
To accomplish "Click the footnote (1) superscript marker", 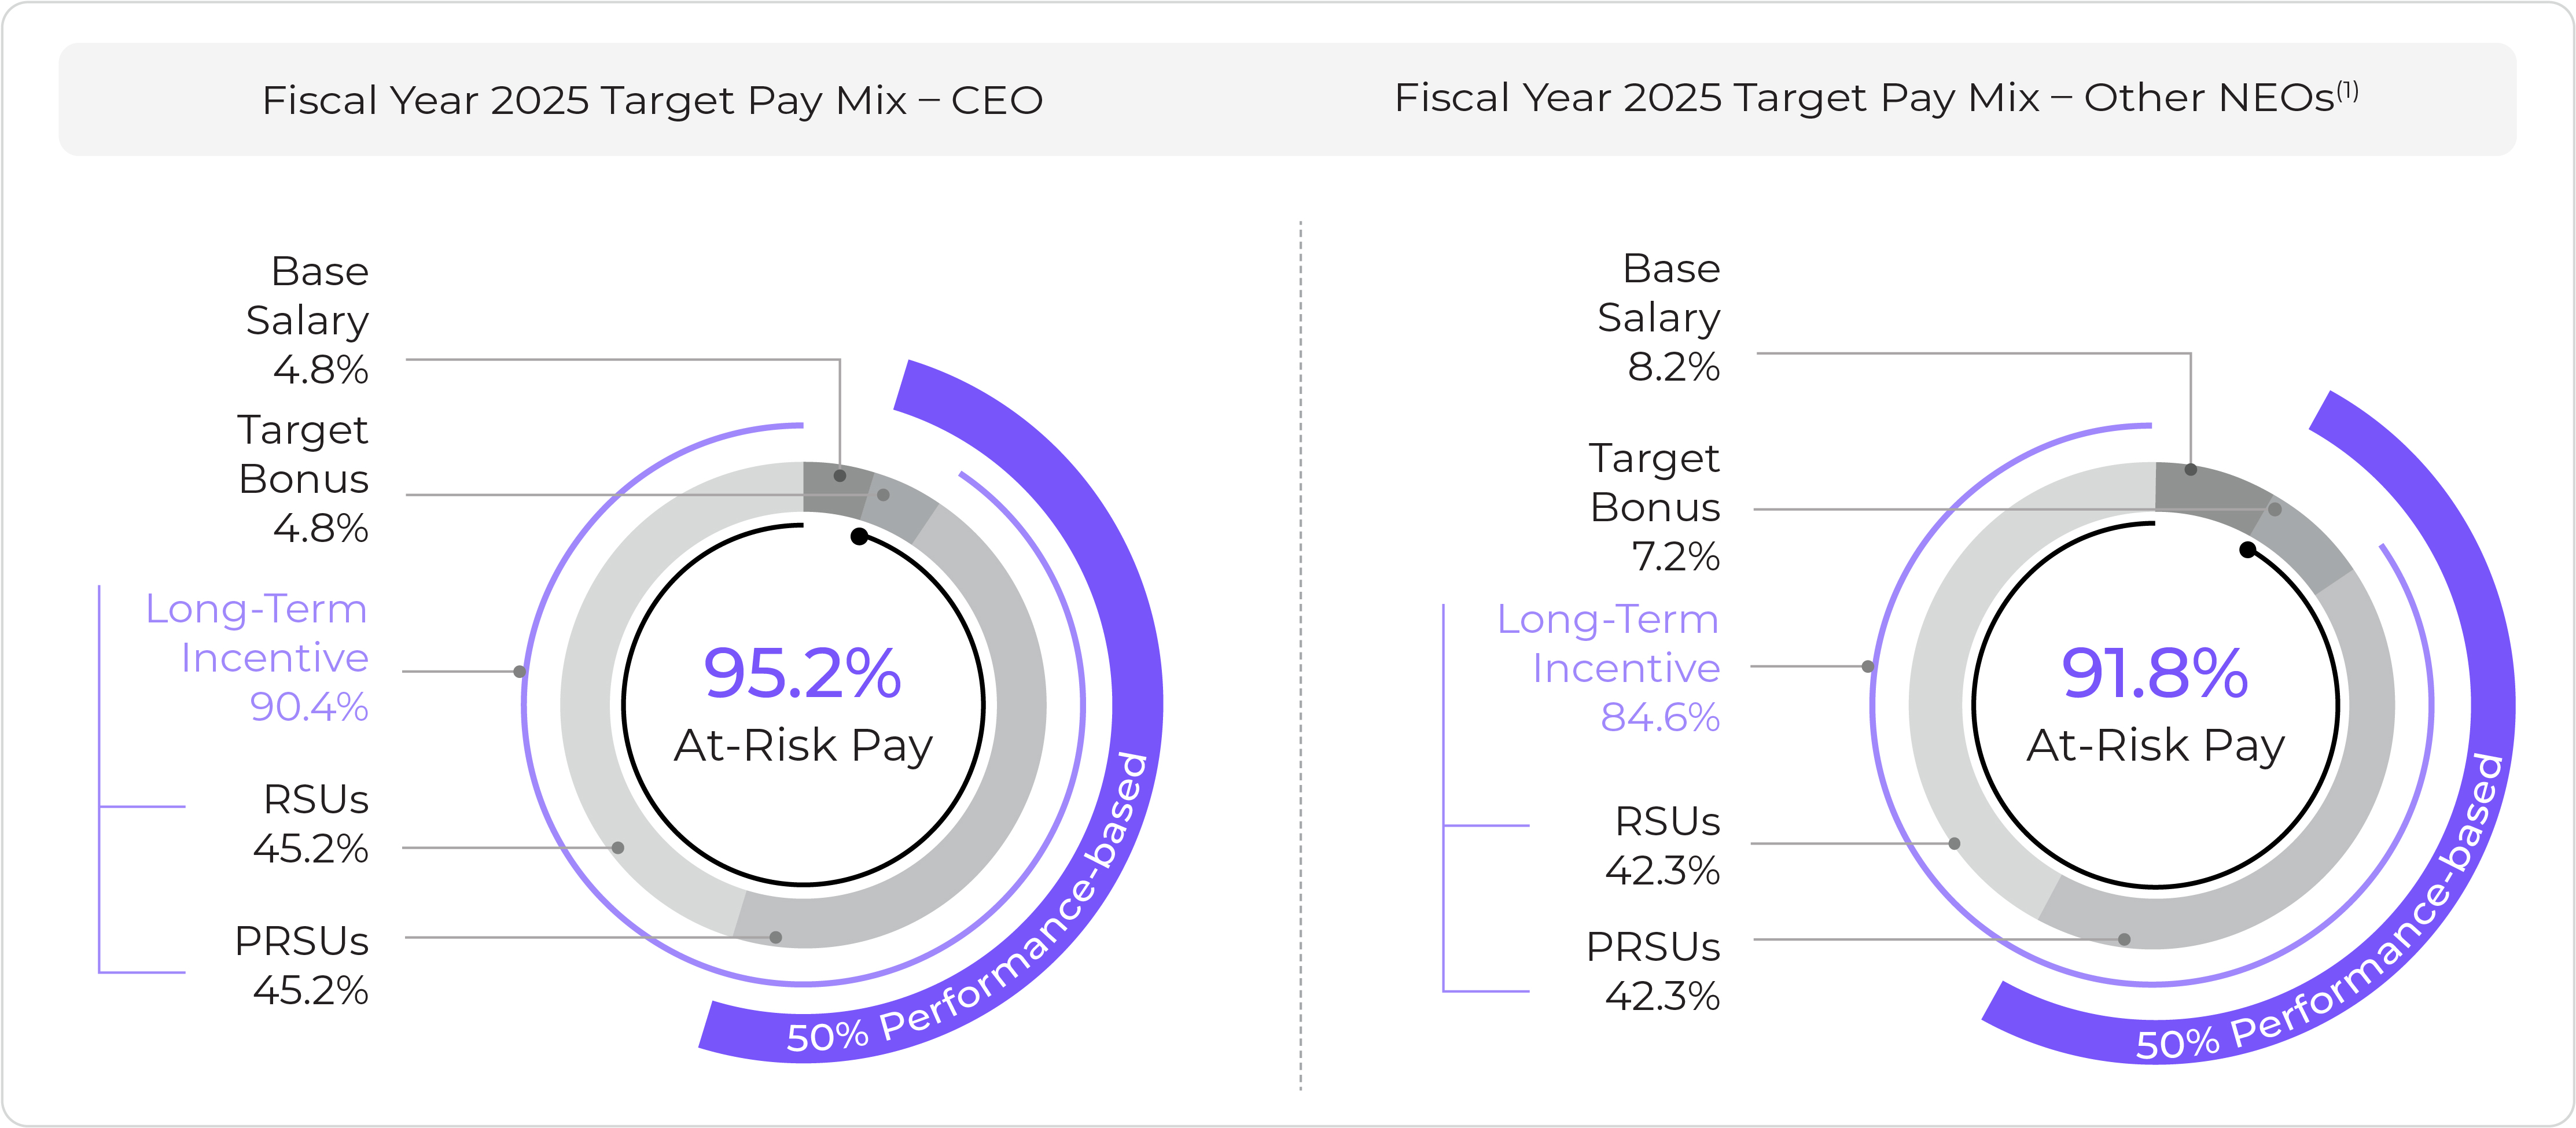I will click(x=2347, y=91).
